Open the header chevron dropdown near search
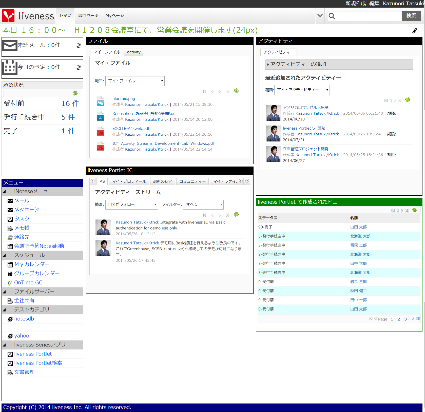 coord(320,16)
